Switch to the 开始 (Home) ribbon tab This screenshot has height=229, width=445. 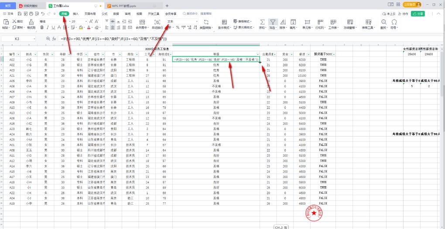click(64, 14)
